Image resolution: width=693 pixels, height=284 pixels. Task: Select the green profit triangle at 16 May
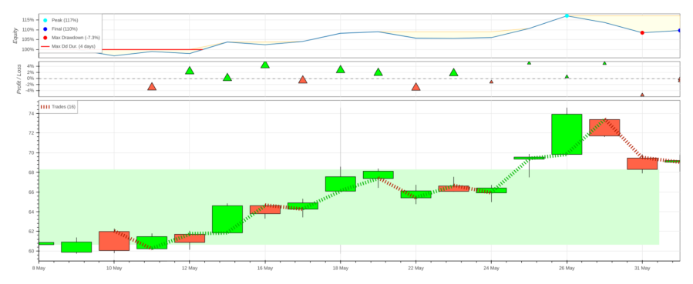tap(265, 65)
